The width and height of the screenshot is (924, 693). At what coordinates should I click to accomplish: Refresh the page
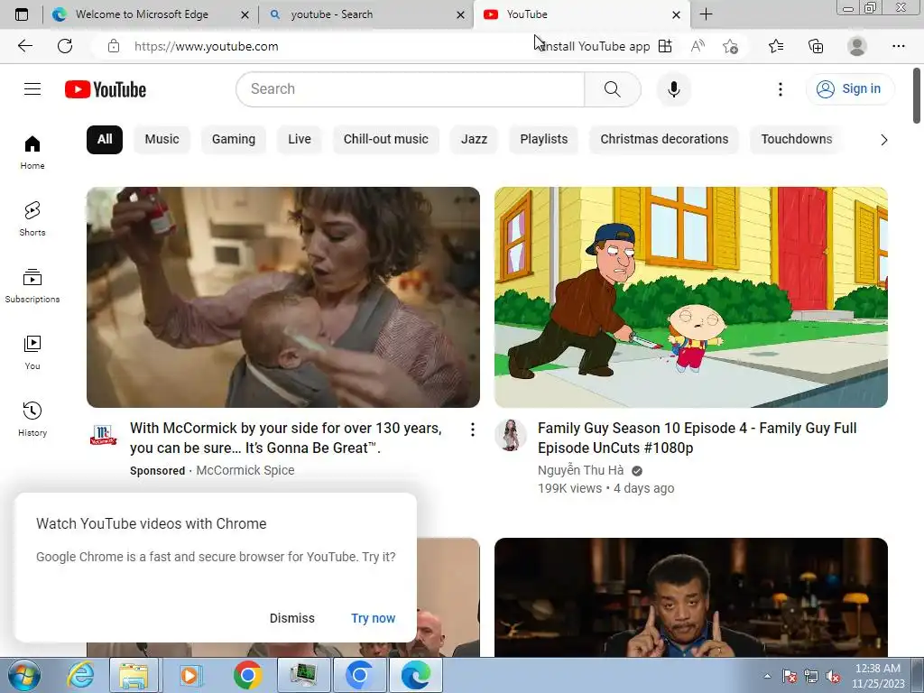click(x=65, y=46)
